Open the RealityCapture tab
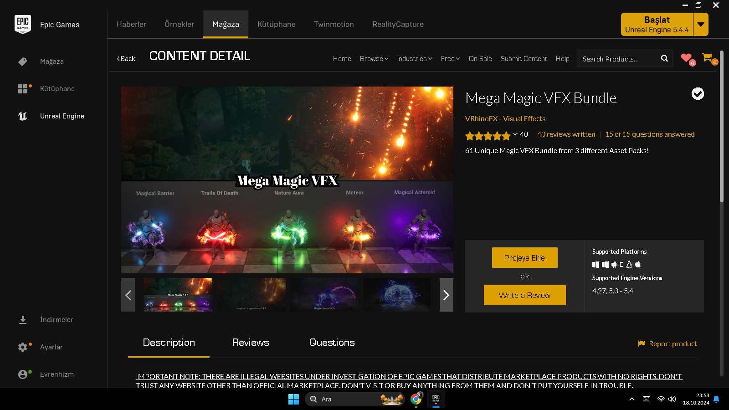This screenshot has height=410, width=729. [398, 24]
